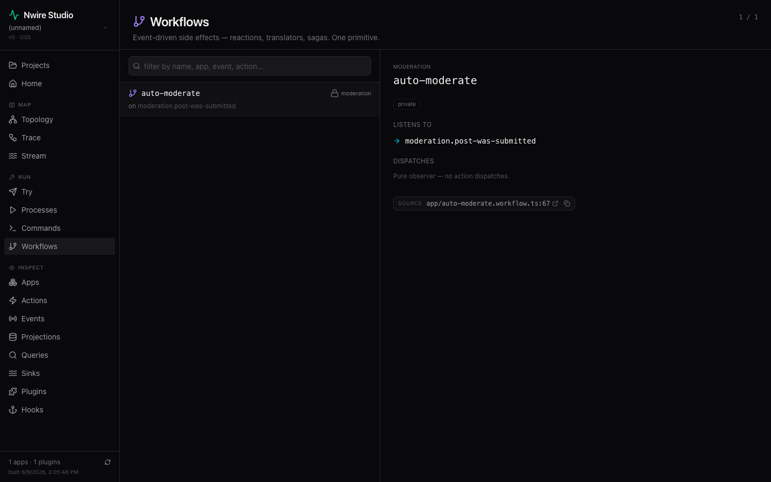Open Projects via its folder icon
The height and width of the screenshot is (482, 771).
point(13,65)
